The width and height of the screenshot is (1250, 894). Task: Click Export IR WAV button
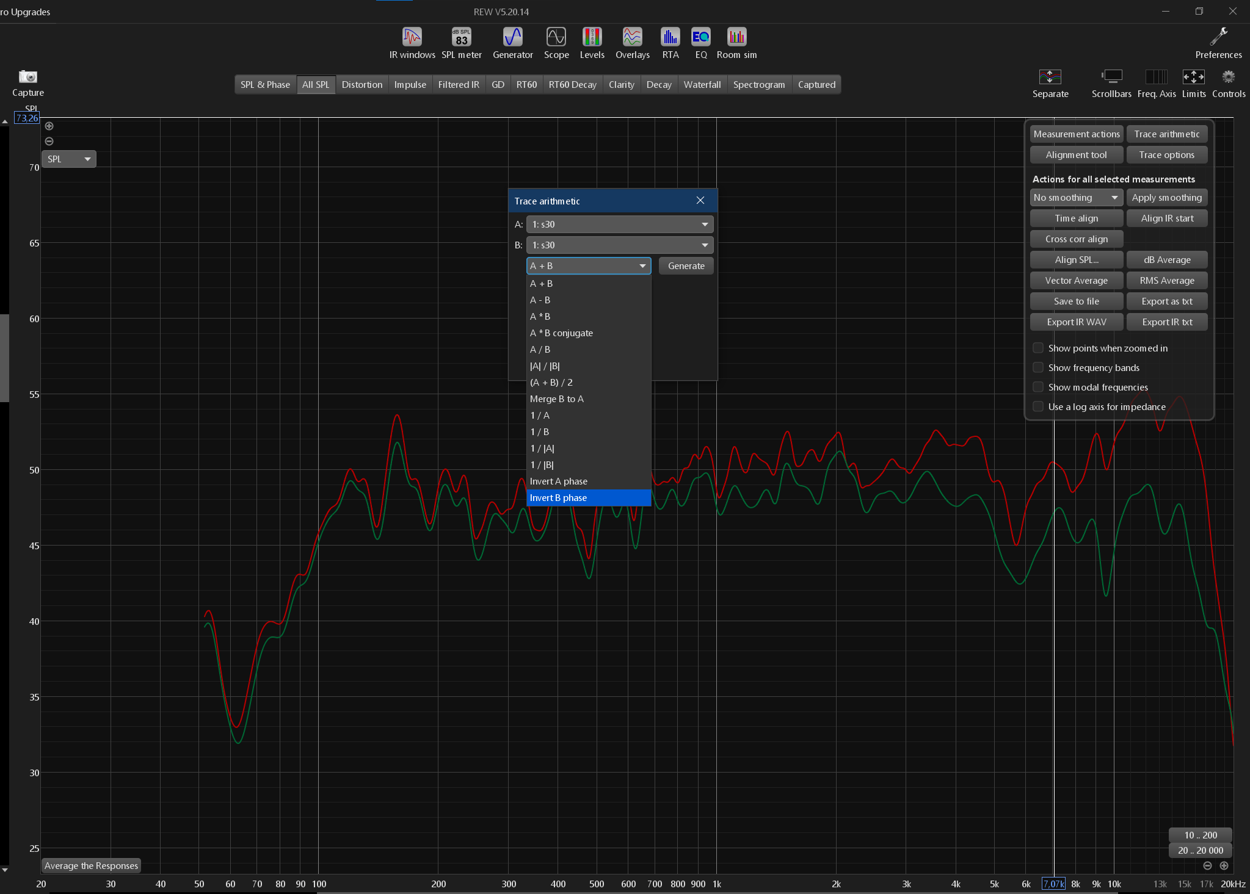click(x=1076, y=322)
